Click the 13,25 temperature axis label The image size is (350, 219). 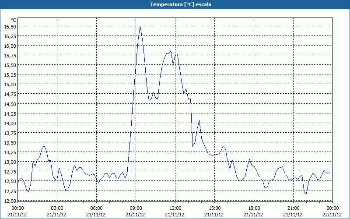pos(10,152)
